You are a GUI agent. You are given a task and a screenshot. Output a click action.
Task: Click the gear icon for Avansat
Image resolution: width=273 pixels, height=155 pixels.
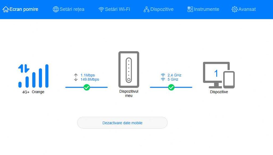[x=235, y=9]
